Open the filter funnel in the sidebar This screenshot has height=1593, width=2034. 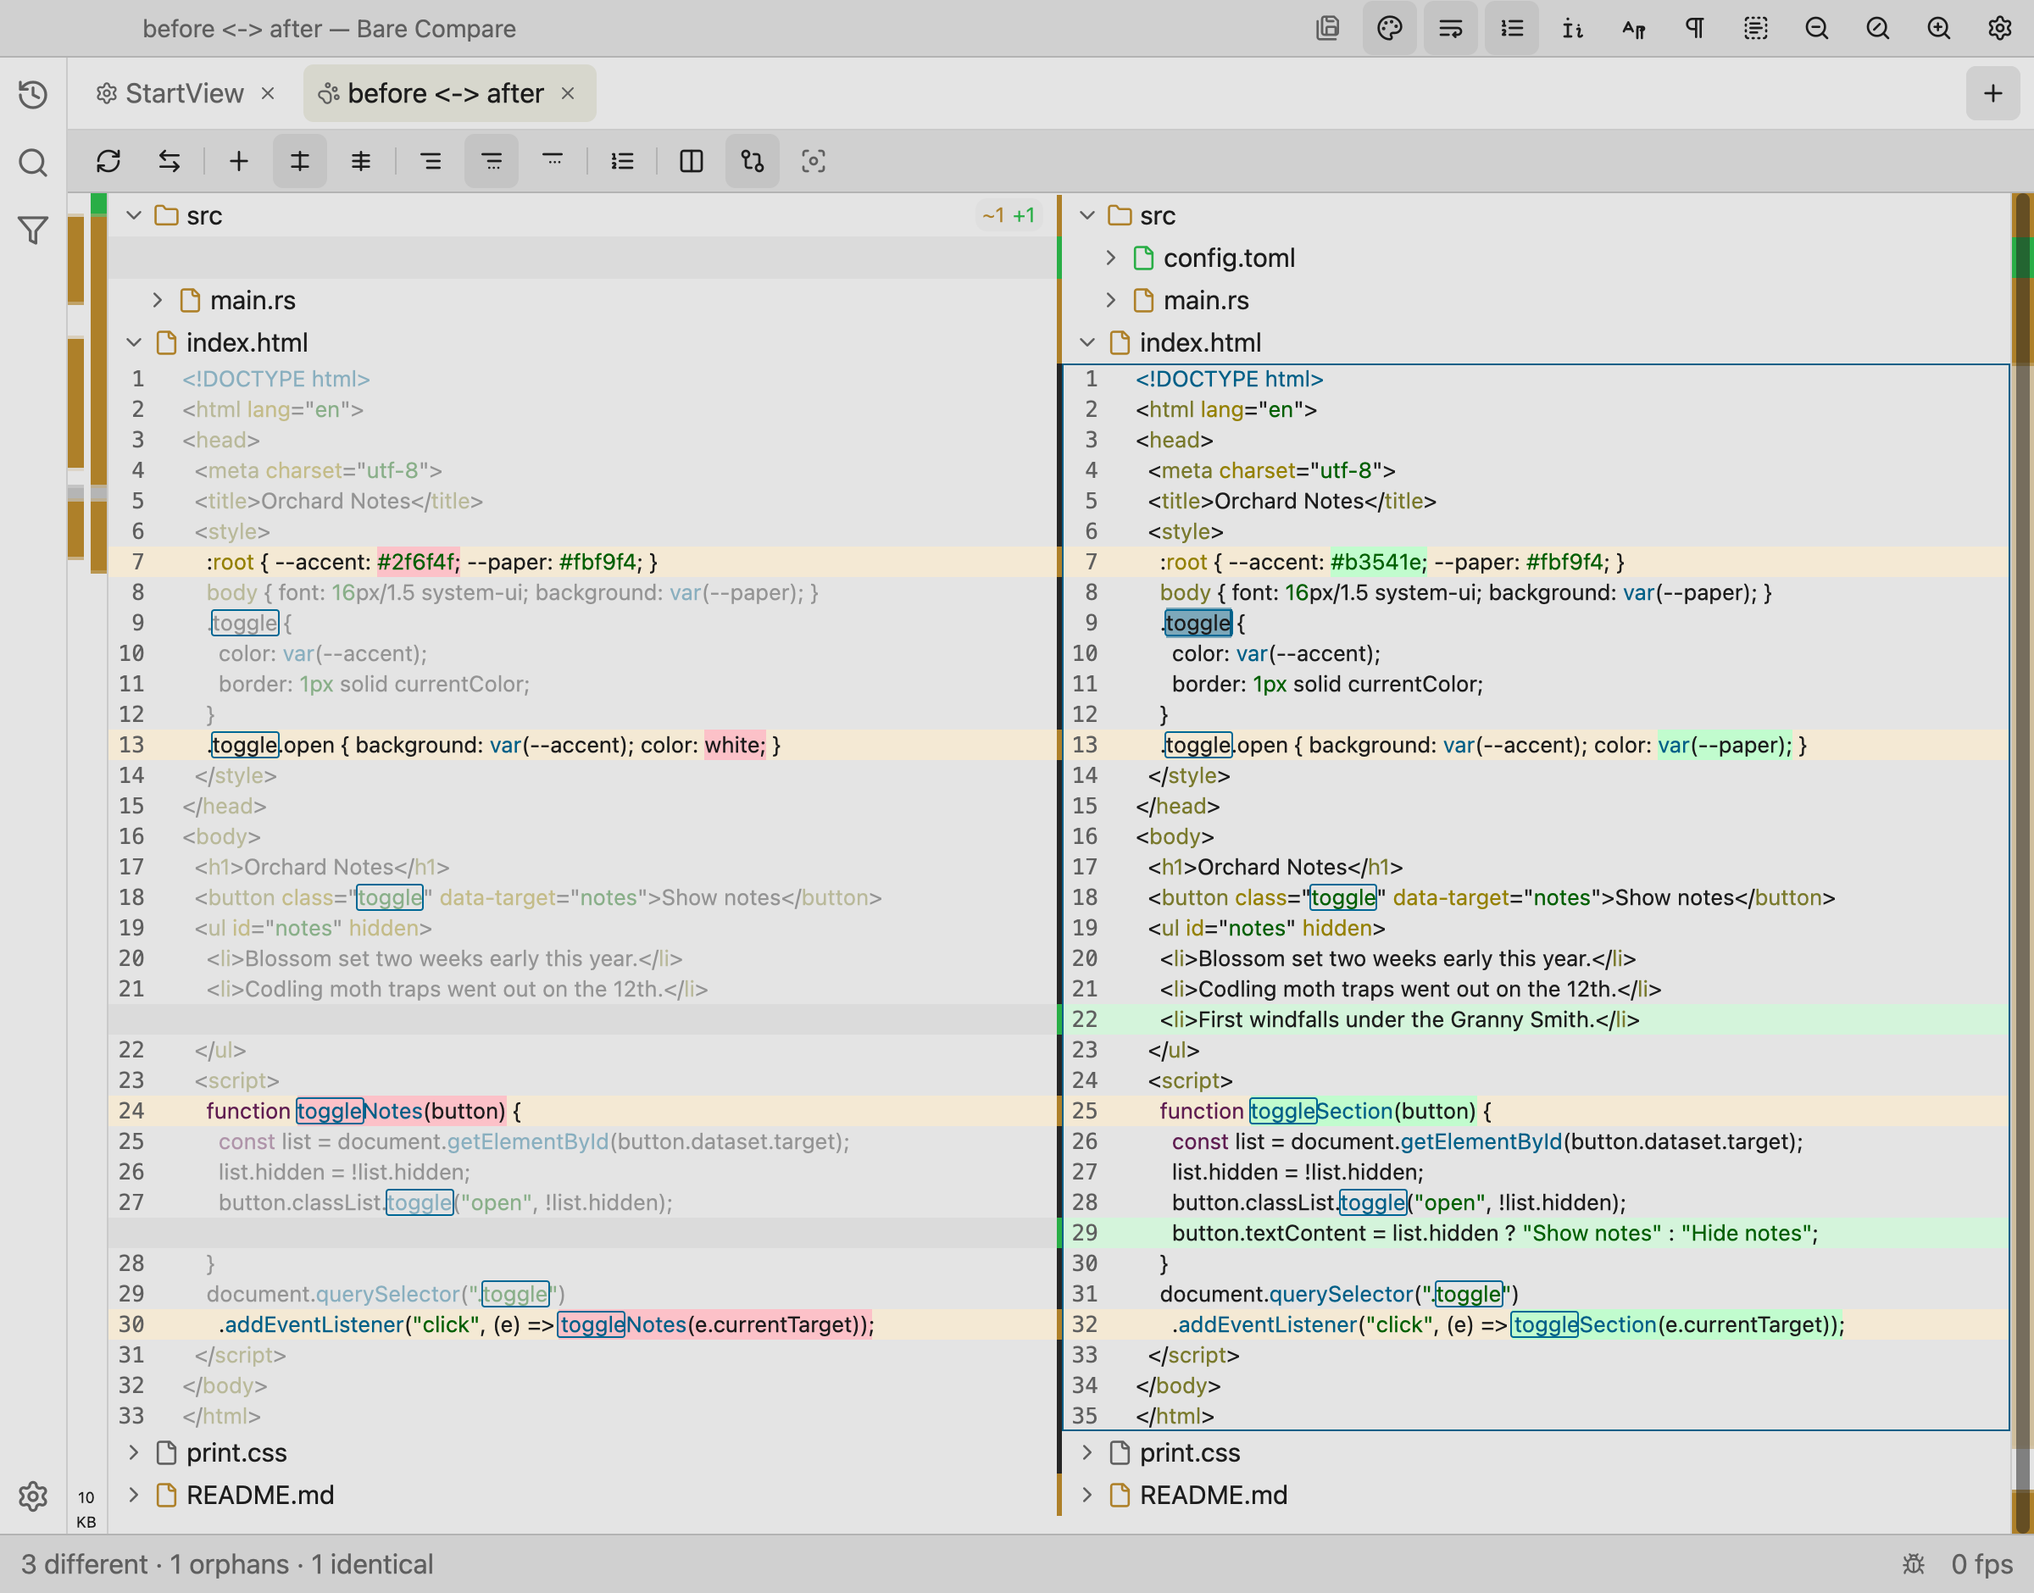[x=33, y=230]
